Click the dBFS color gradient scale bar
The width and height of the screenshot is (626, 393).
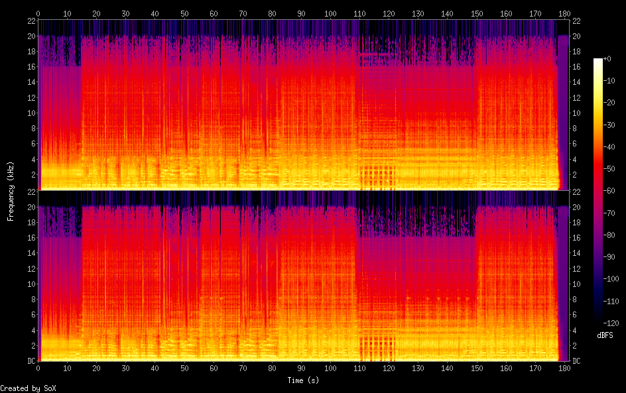[x=597, y=191]
